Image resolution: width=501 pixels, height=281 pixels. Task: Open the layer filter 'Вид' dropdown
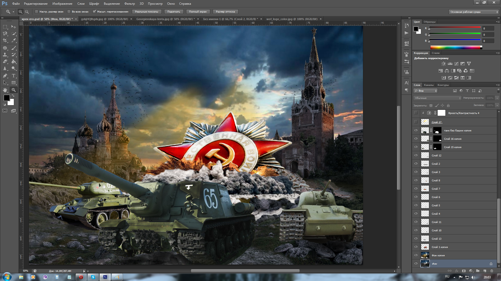426,91
